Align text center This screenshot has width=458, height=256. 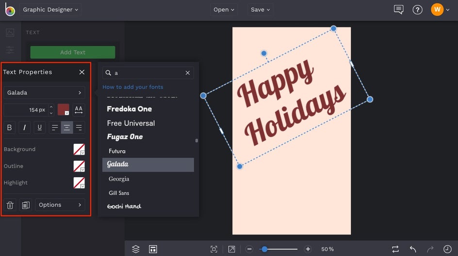pos(67,127)
